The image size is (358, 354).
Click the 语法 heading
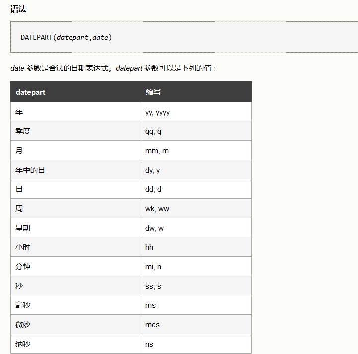pyautogui.click(x=18, y=9)
